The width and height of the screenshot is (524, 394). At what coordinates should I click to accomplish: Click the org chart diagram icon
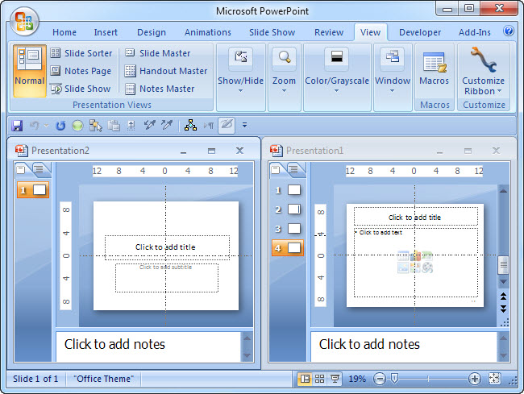pyautogui.click(x=190, y=125)
